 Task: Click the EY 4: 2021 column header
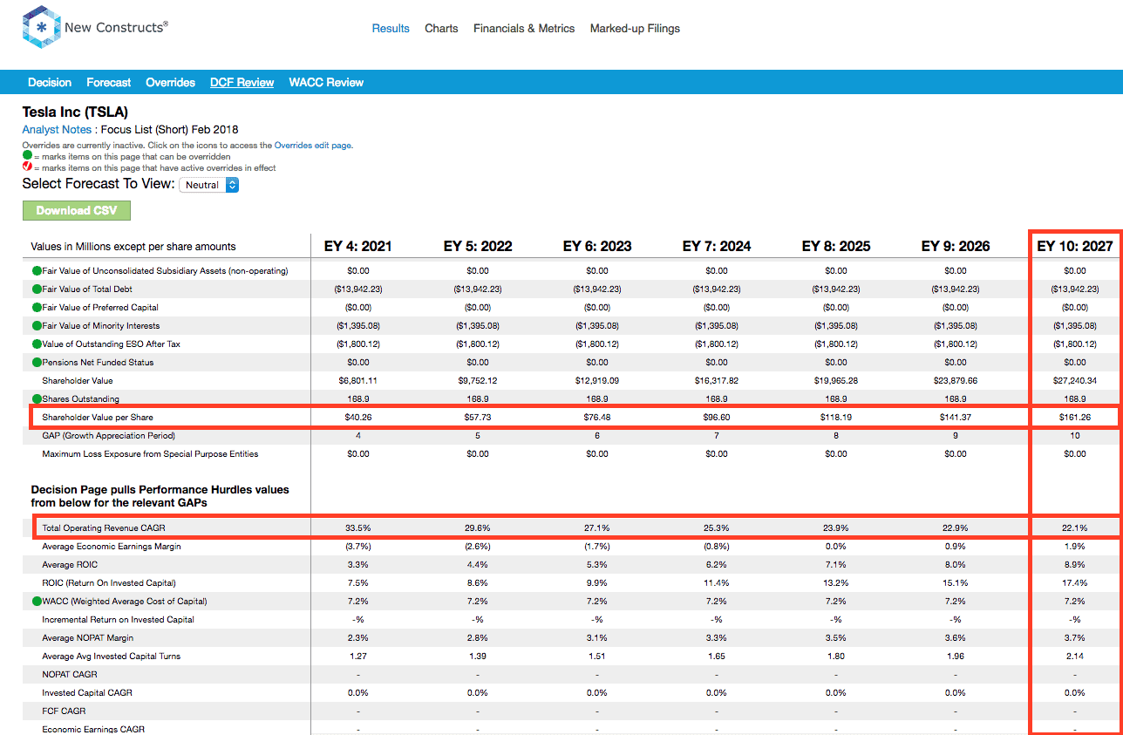357,247
